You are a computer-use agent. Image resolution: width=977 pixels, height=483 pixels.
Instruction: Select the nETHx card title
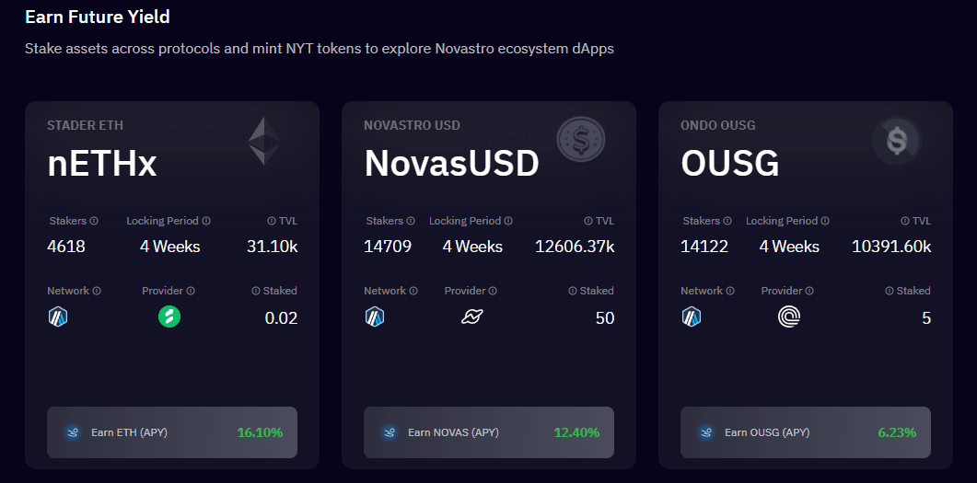pyautogui.click(x=102, y=165)
